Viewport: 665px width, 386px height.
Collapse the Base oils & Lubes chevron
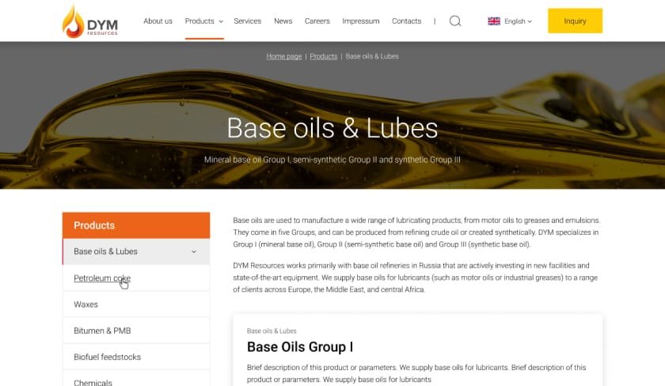pos(194,252)
